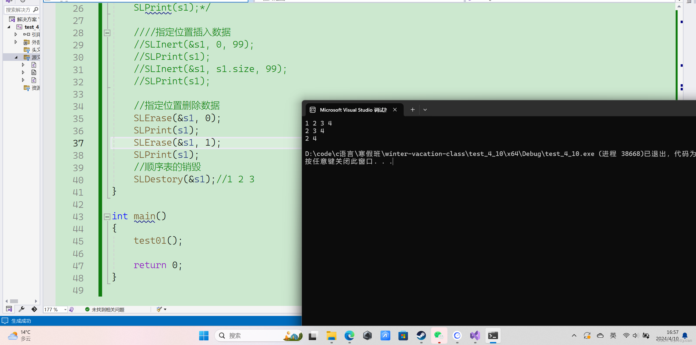Open the terminal new tab dropdown chevron

coord(425,110)
